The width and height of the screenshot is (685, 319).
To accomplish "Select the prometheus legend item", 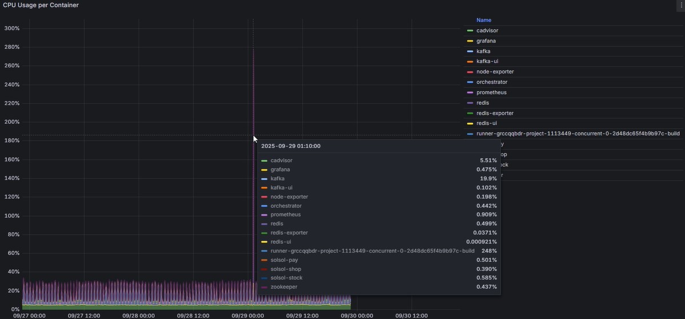I will tap(491, 92).
